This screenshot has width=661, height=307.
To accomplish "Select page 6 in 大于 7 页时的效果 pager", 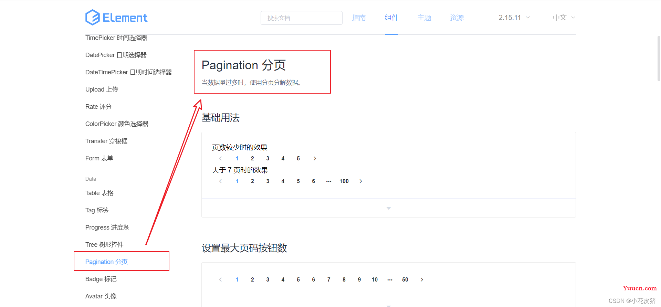I will coord(313,181).
